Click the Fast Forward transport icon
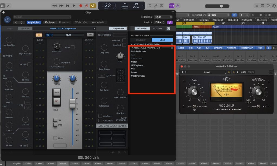 61,6
